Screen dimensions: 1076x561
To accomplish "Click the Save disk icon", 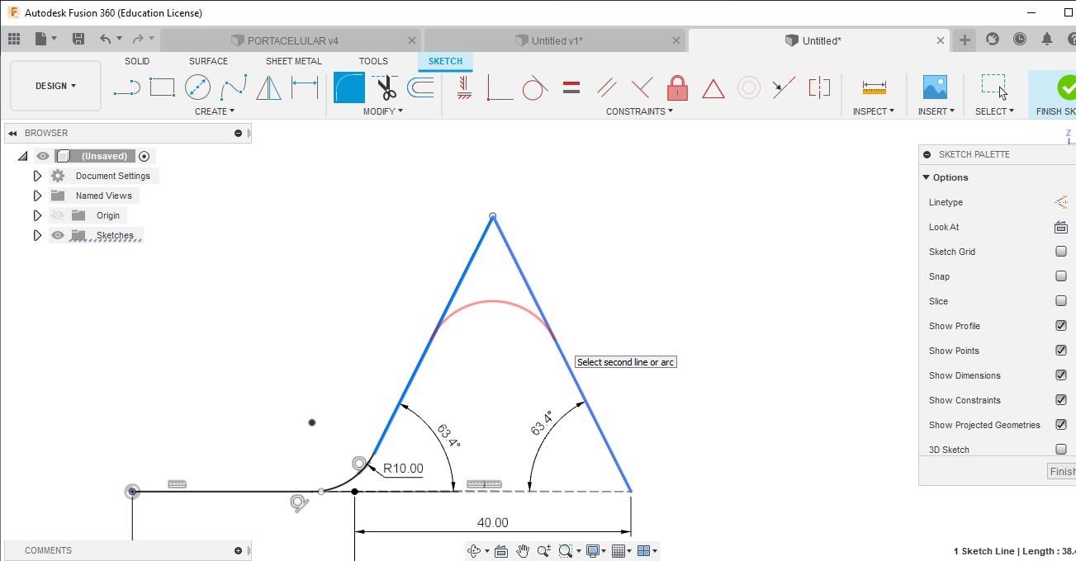I will (x=78, y=39).
